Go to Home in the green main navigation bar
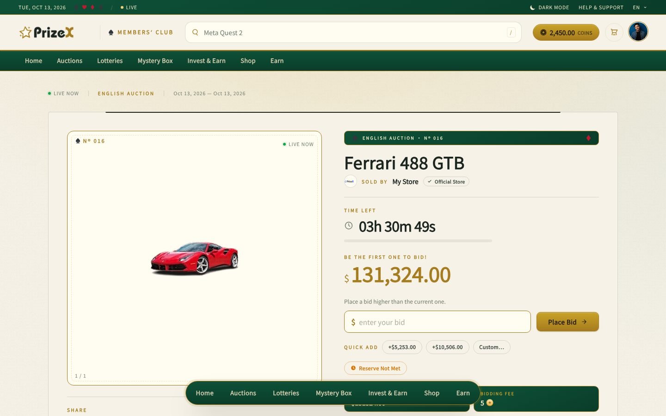The height and width of the screenshot is (416, 666). coord(33,61)
